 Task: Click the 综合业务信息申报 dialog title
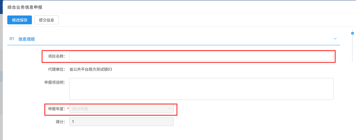pyautogui.click(x=27, y=7)
